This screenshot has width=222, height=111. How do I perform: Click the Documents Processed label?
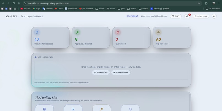click(x=44, y=44)
